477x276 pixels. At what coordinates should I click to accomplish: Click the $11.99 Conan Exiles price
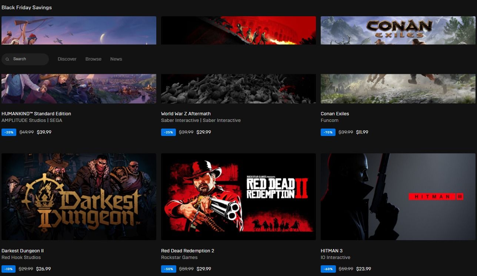362,132
